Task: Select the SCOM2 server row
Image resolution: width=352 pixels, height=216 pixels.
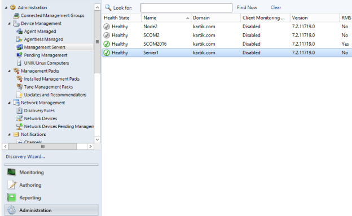Action: 227,36
